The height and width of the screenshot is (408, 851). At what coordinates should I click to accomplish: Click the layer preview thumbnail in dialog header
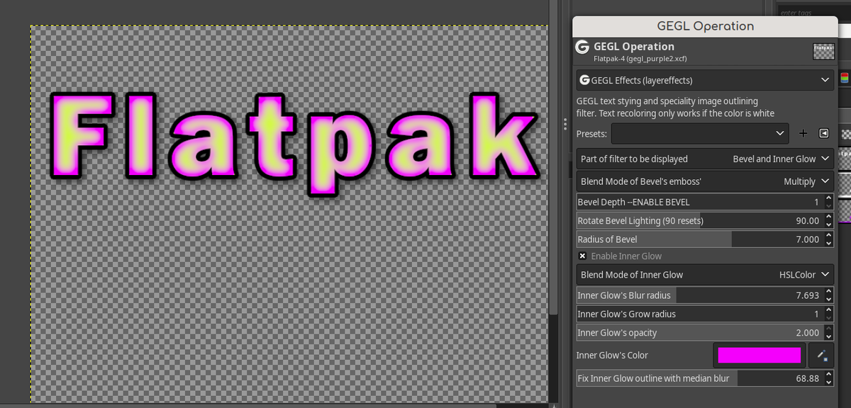823,52
